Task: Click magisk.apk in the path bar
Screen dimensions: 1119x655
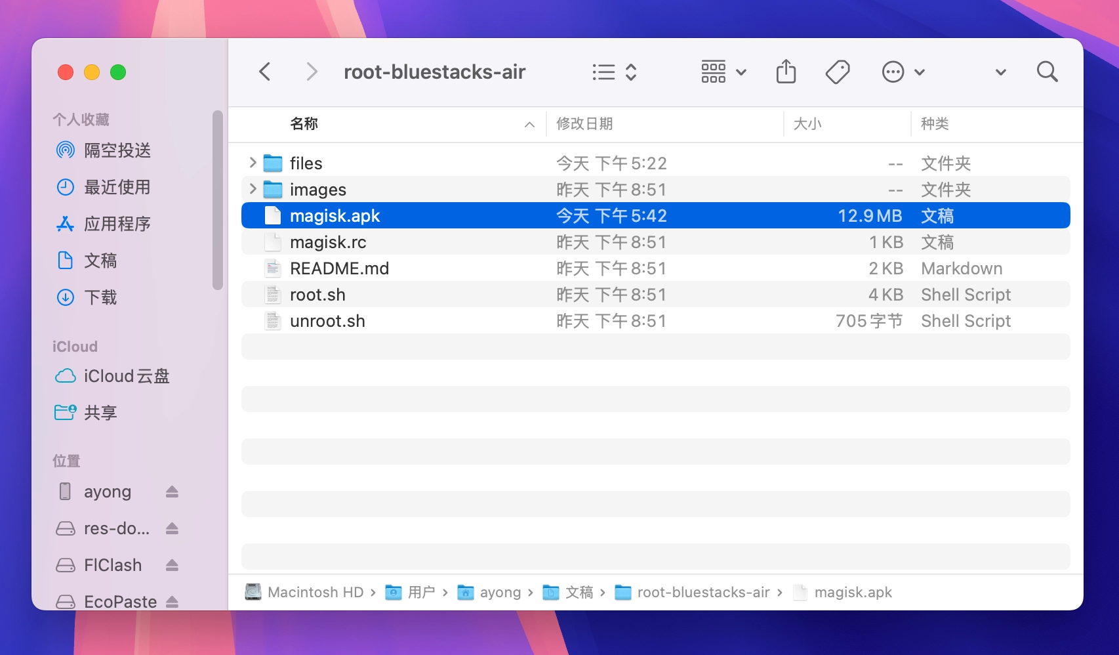Action: 843,592
